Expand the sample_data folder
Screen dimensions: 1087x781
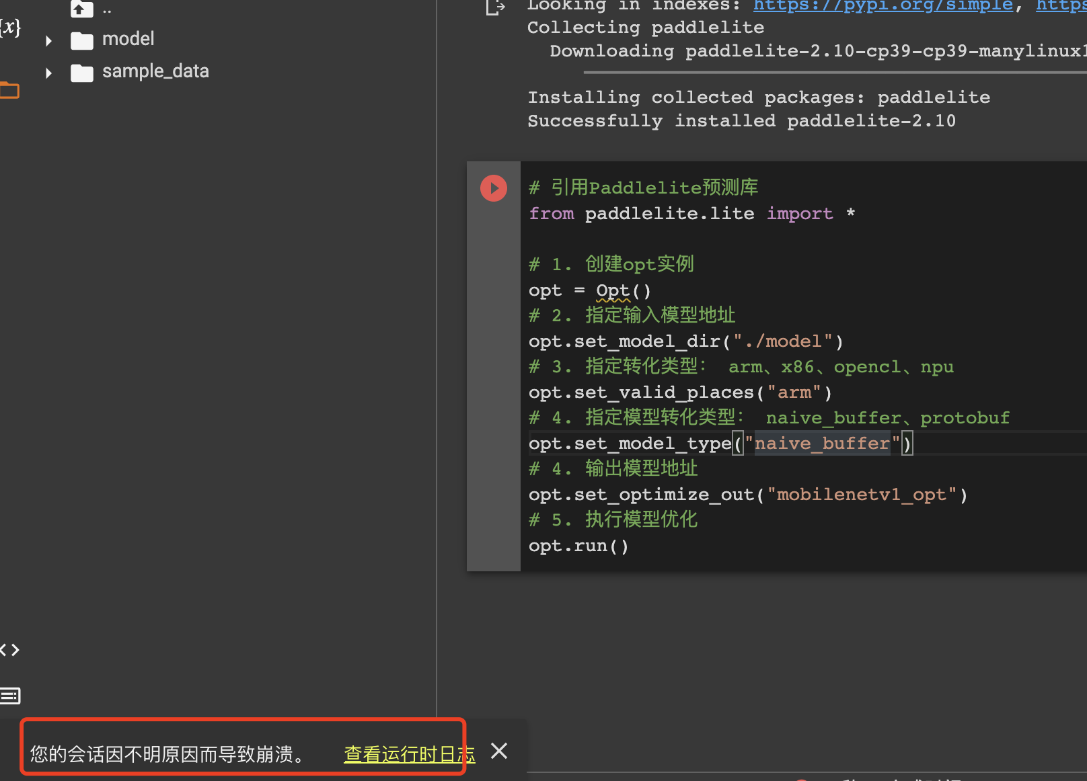pyautogui.click(x=48, y=73)
